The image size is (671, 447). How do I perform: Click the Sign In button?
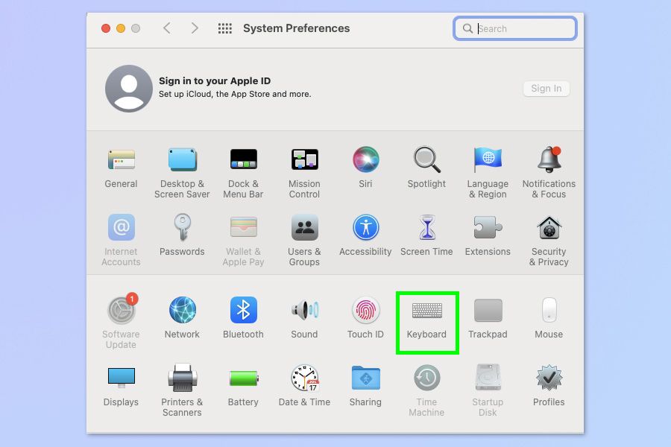[546, 88]
